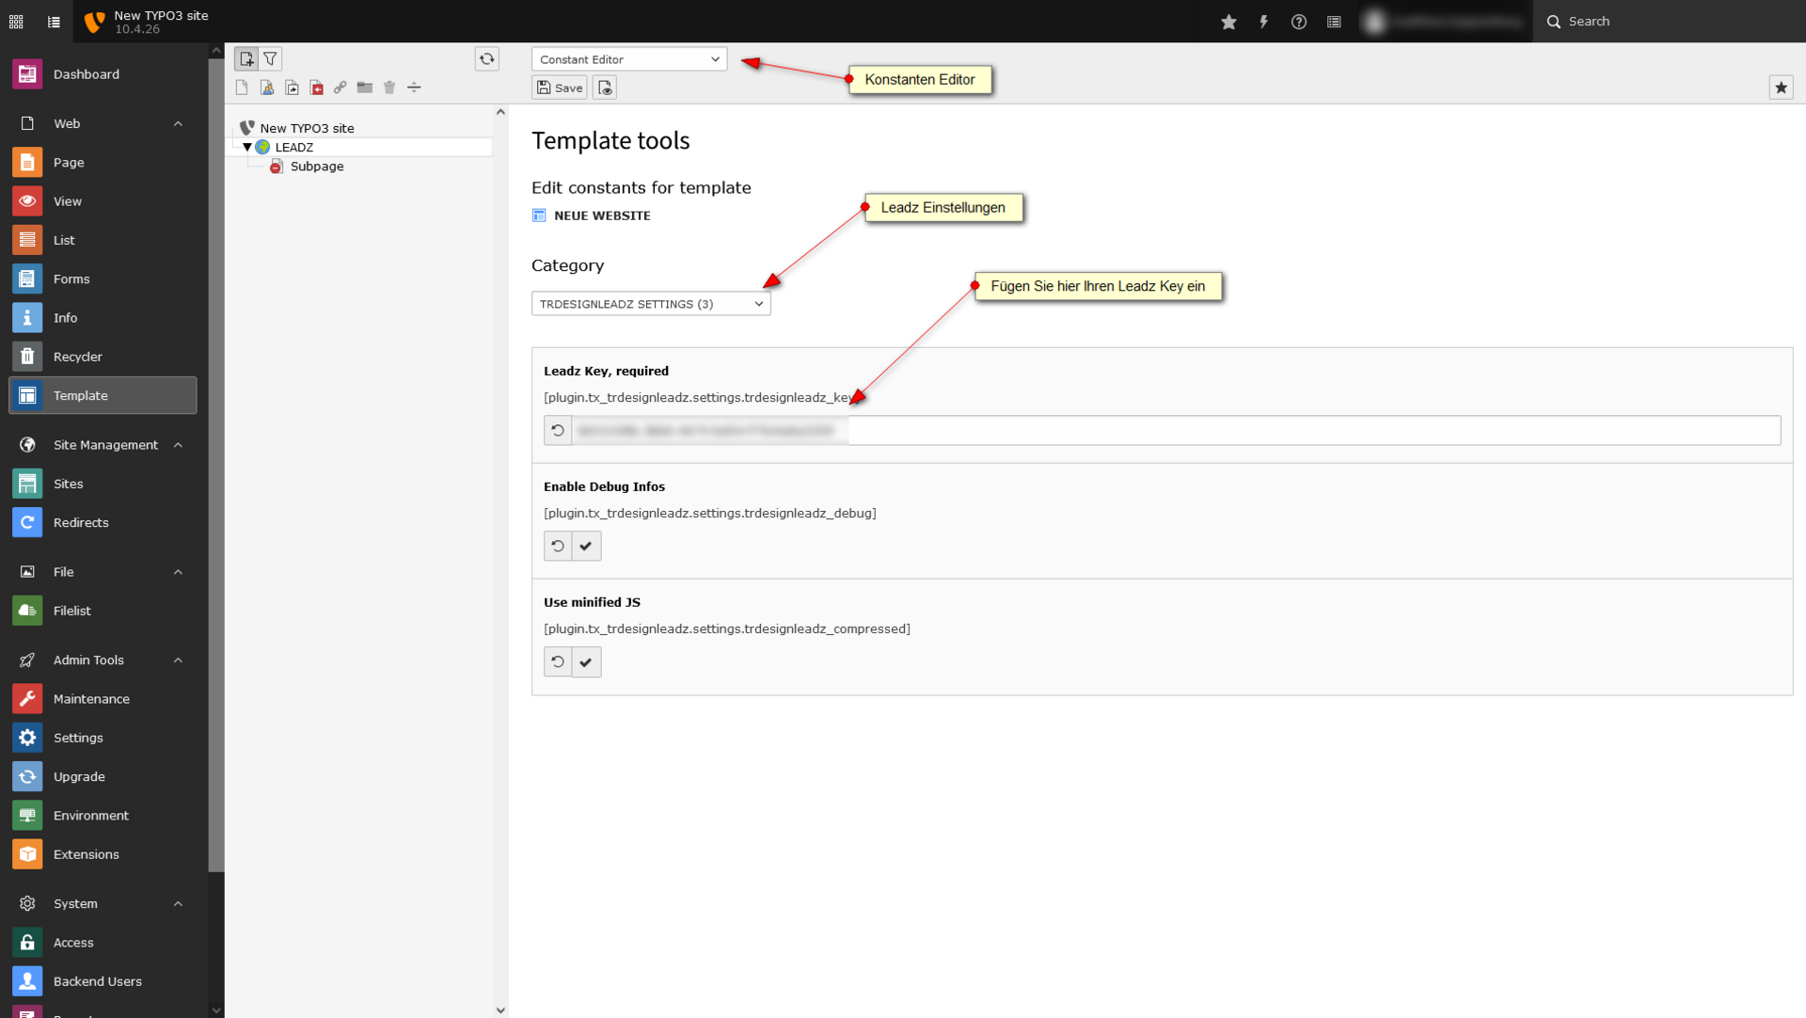
Task: Toggle the Enable Debug Infos checkmark
Action: (x=586, y=546)
